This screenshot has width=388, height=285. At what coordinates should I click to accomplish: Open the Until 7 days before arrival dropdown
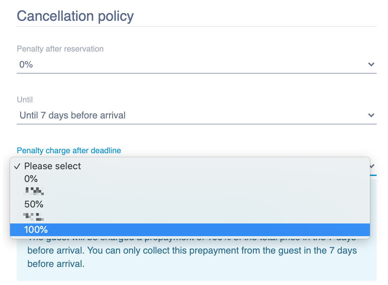click(194, 115)
